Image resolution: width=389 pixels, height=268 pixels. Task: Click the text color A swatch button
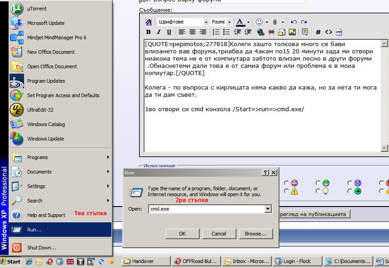[240, 22]
